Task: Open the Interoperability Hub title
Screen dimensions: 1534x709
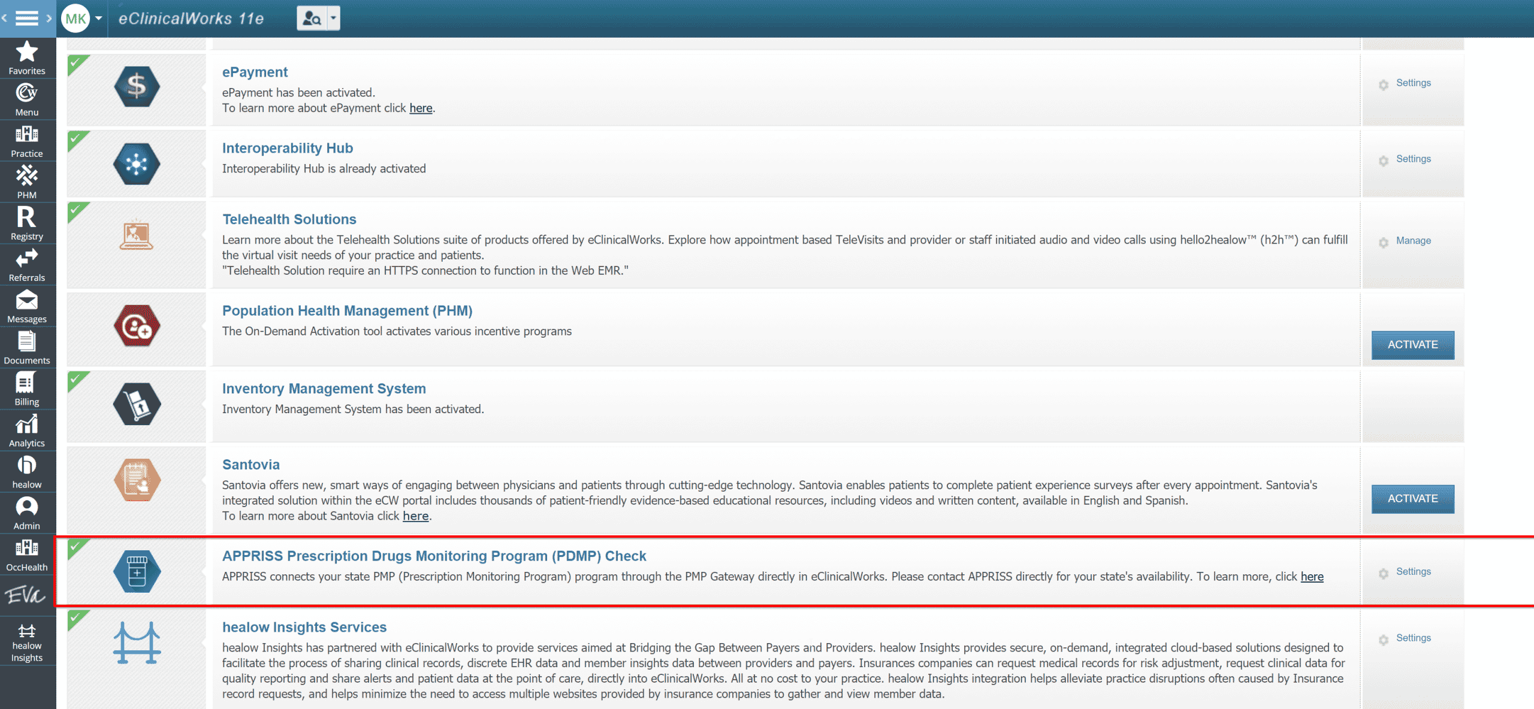Action: 288,148
